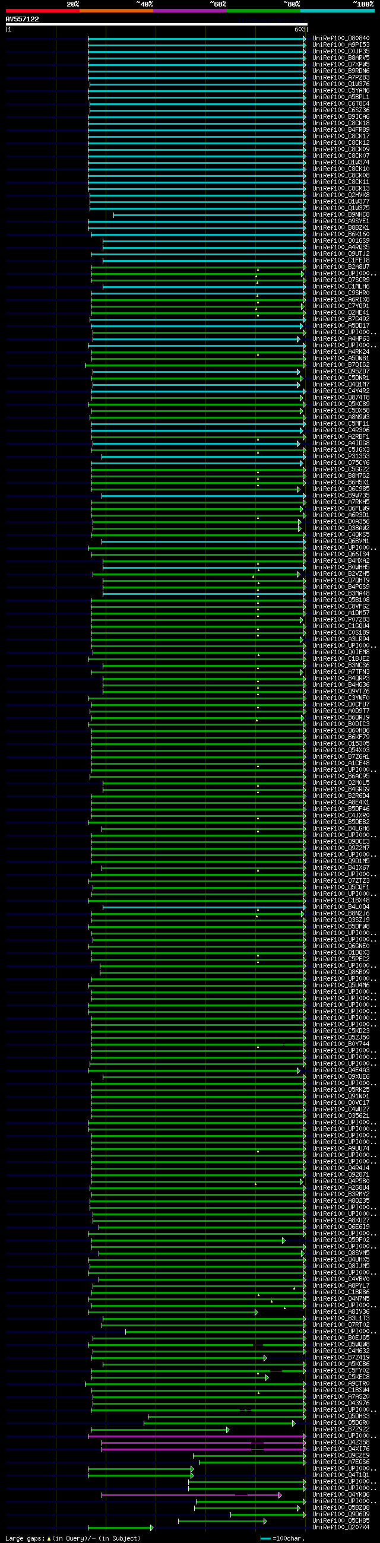Select label UniRef100_Q2HVK8

[340, 195]
